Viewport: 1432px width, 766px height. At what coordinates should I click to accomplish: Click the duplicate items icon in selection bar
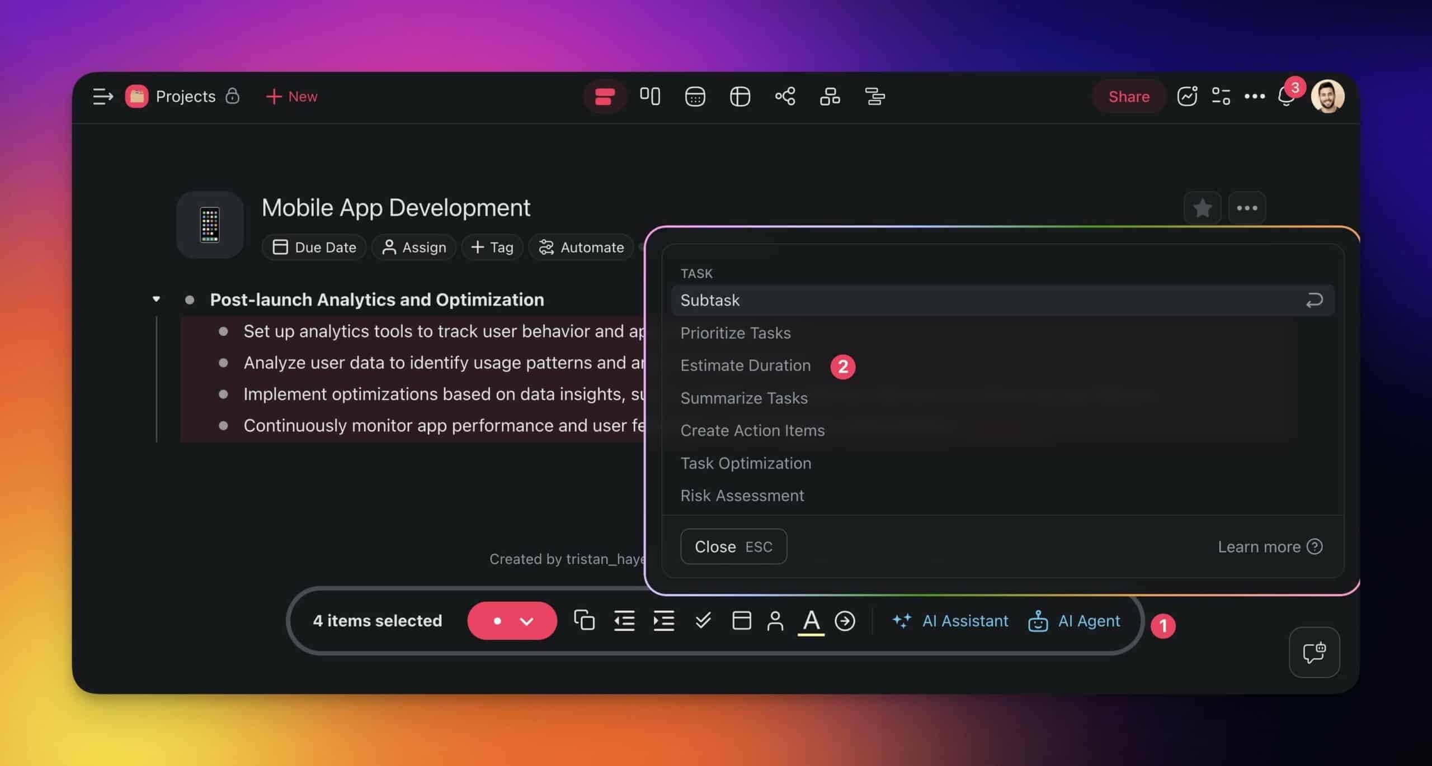[x=584, y=620]
